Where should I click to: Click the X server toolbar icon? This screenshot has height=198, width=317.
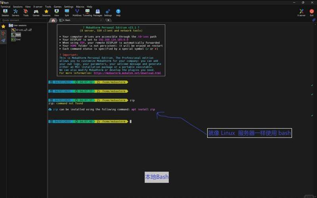301,13
